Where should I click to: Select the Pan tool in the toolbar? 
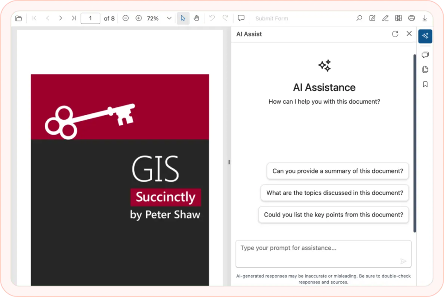(x=196, y=18)
